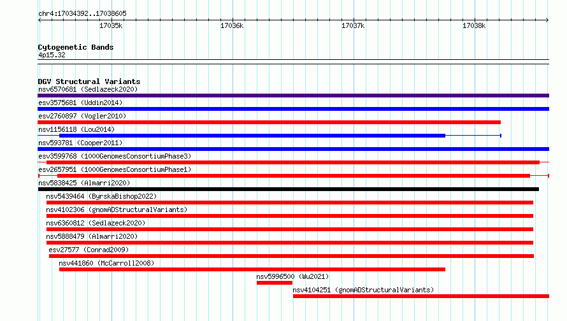
Task: Open nsv5439464 (ByrskaBishop2022) label
Action: tap(101, 196)
